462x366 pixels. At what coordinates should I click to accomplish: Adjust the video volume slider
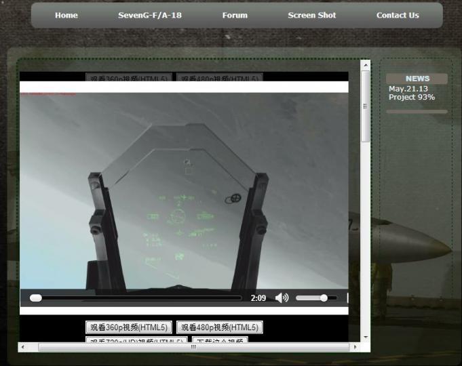coord(324,298)
